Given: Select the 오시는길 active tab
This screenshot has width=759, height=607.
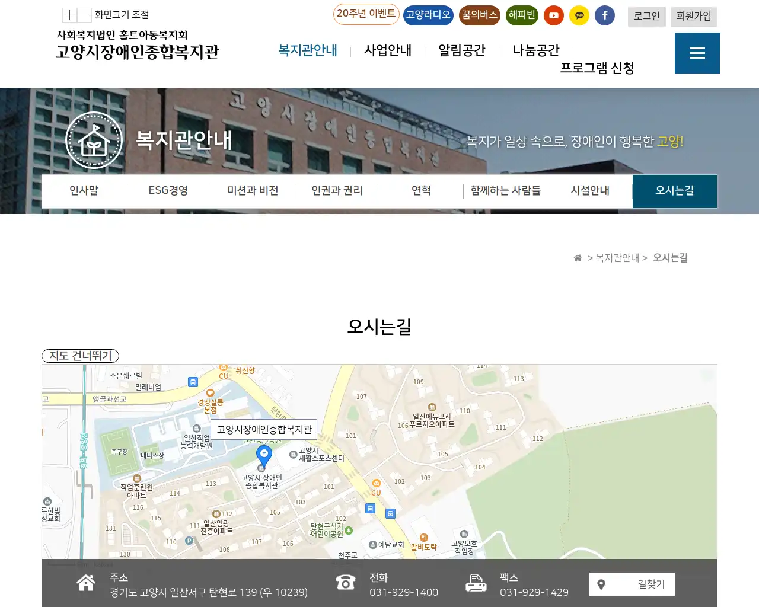Looking at the screenshot, I should [675, 191].
